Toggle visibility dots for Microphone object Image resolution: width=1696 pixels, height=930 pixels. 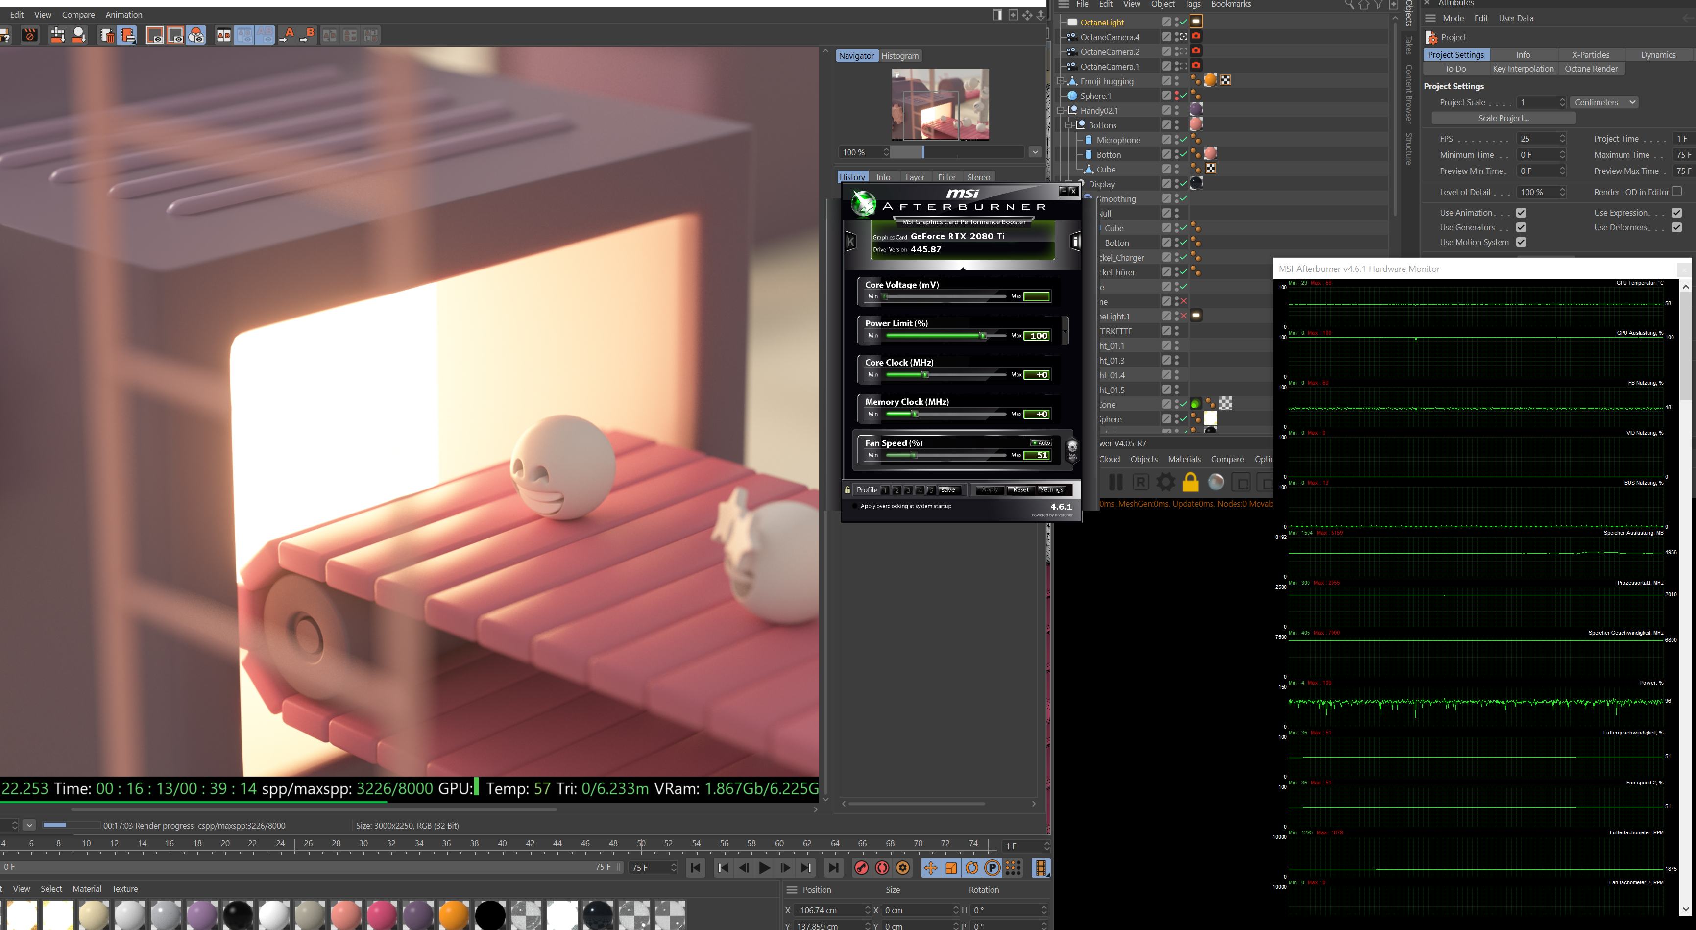[1177, 140]
